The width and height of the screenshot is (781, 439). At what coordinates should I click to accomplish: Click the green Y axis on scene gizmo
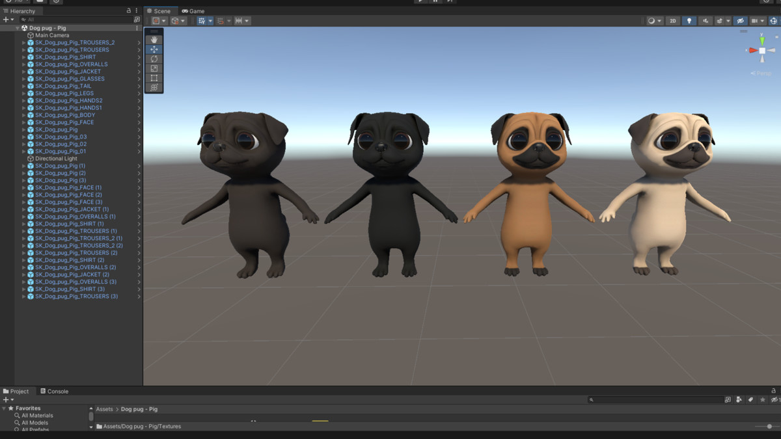click(762, 40)
